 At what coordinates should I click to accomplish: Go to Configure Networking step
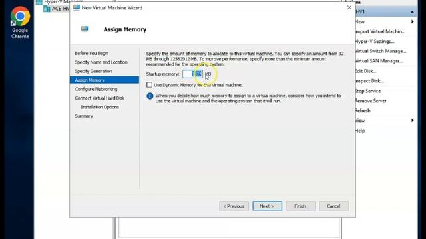[x=96, y=89]
